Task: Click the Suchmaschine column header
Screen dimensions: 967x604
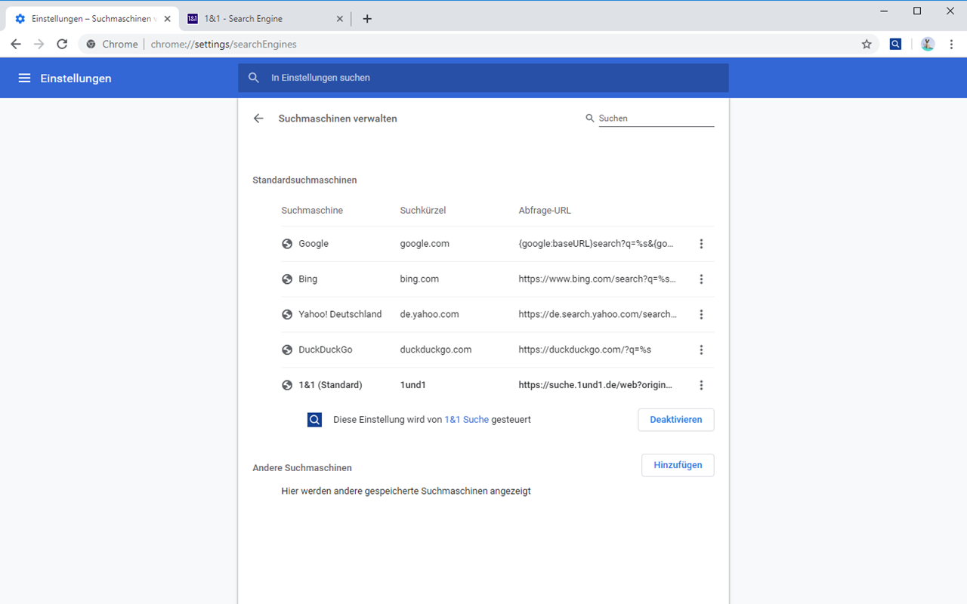Action: [x=312, y=211]
